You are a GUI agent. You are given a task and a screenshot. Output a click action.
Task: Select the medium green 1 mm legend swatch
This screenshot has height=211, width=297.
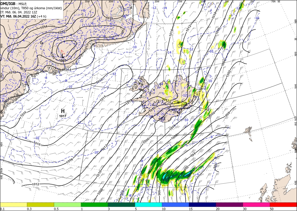click(94, 204)
